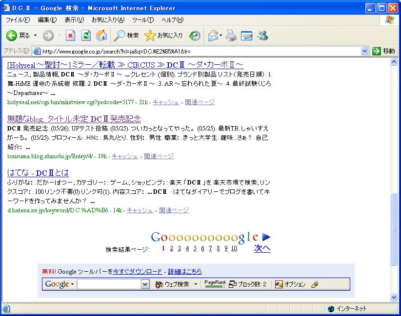Viewport: 401px width, 316px height.
Task: Click the PageRank indicator bar
Action: [x=215, y=284]
